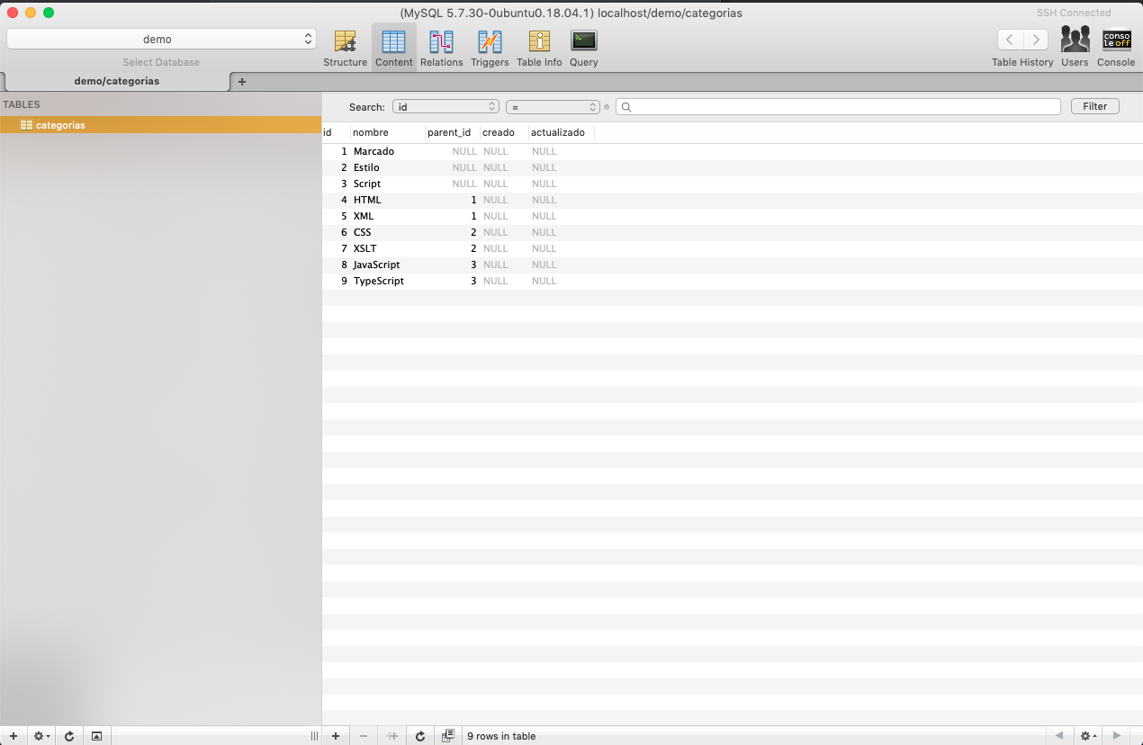The width and height of the screenshot is (1143, 745).
Task: Show Table Info panel
Action: (539, 48)
